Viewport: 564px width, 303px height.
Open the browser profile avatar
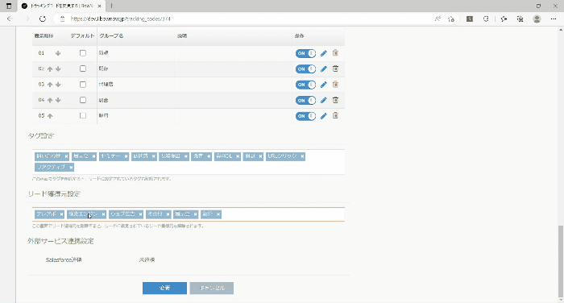coord(537,19)
